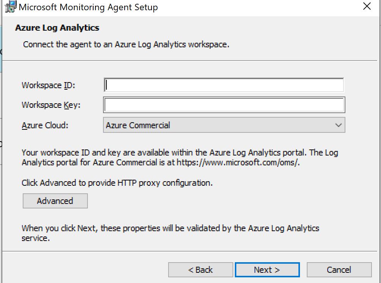
Task: Cancel the agent setup wizard
Action: pyautogui.click(x=339, y=270)
